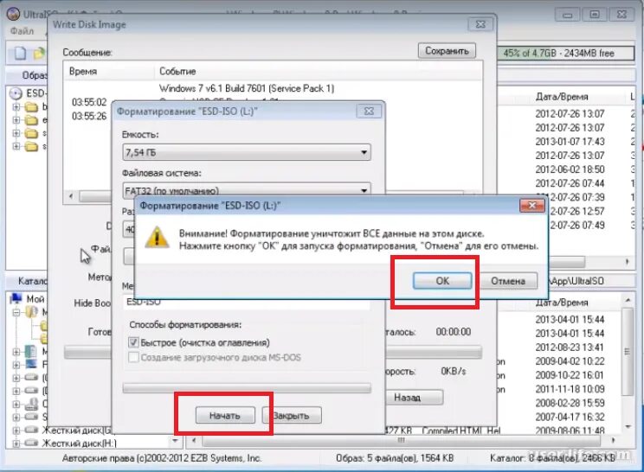644x472 pixels.
Task: Click the disc capacity indicator 45% of 4.7GB
Action: [x=565, y=54]
